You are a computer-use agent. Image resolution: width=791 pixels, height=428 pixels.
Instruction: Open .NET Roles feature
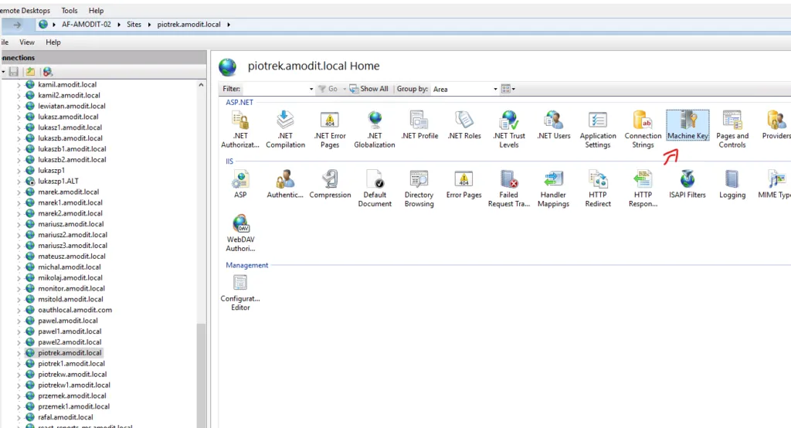pos(464,125)
